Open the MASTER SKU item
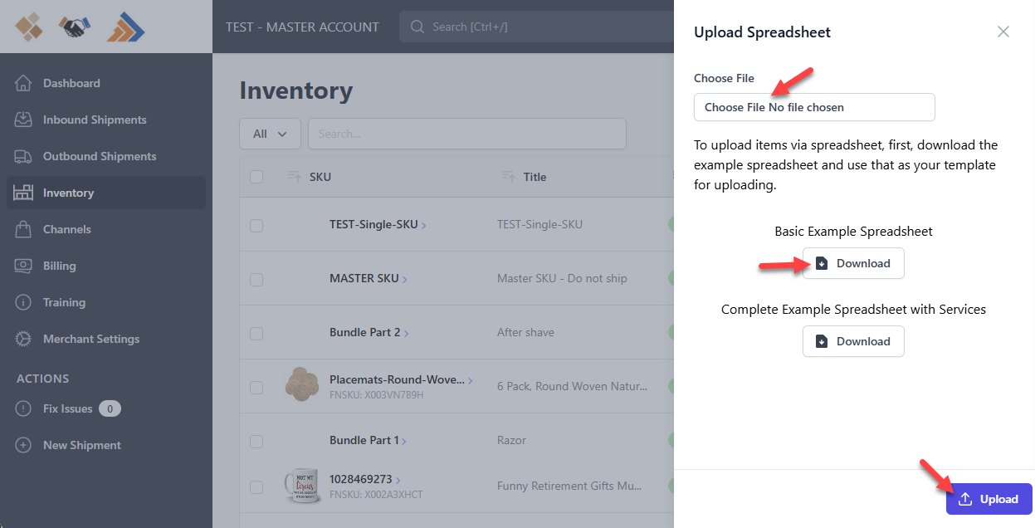The width and height of the screenshot is (1035, 528). coord(368,278)
